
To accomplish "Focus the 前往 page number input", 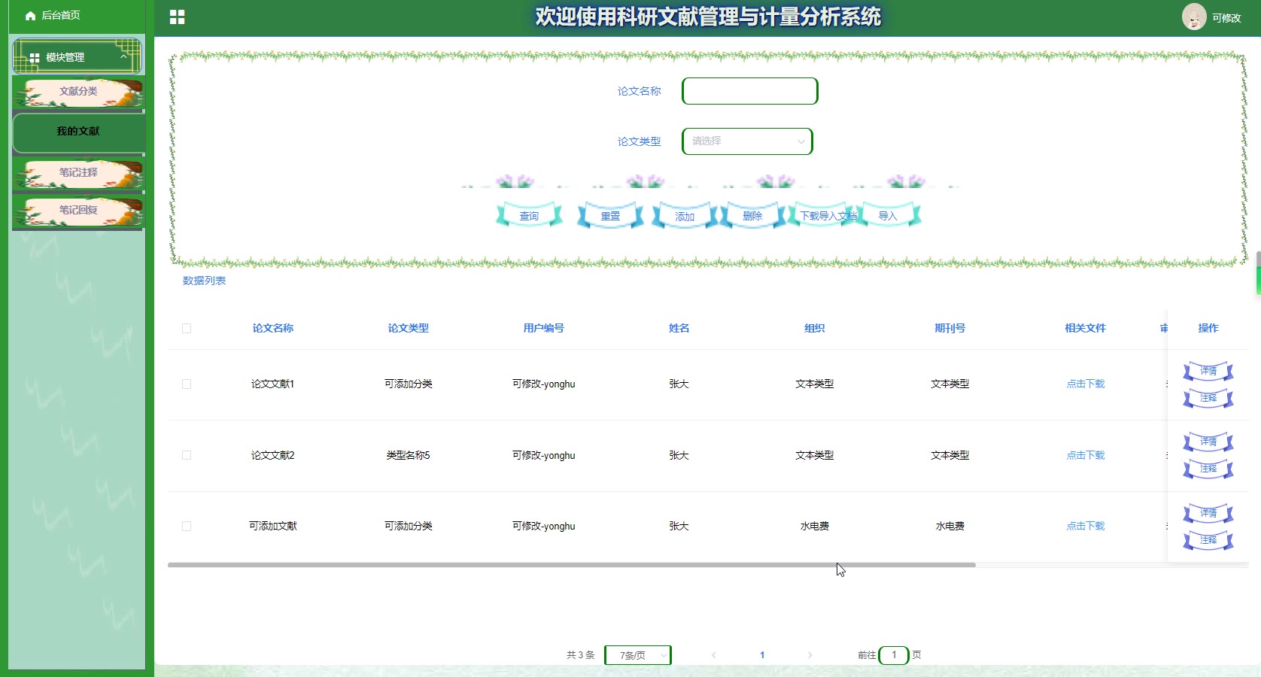I will [894, 655].
